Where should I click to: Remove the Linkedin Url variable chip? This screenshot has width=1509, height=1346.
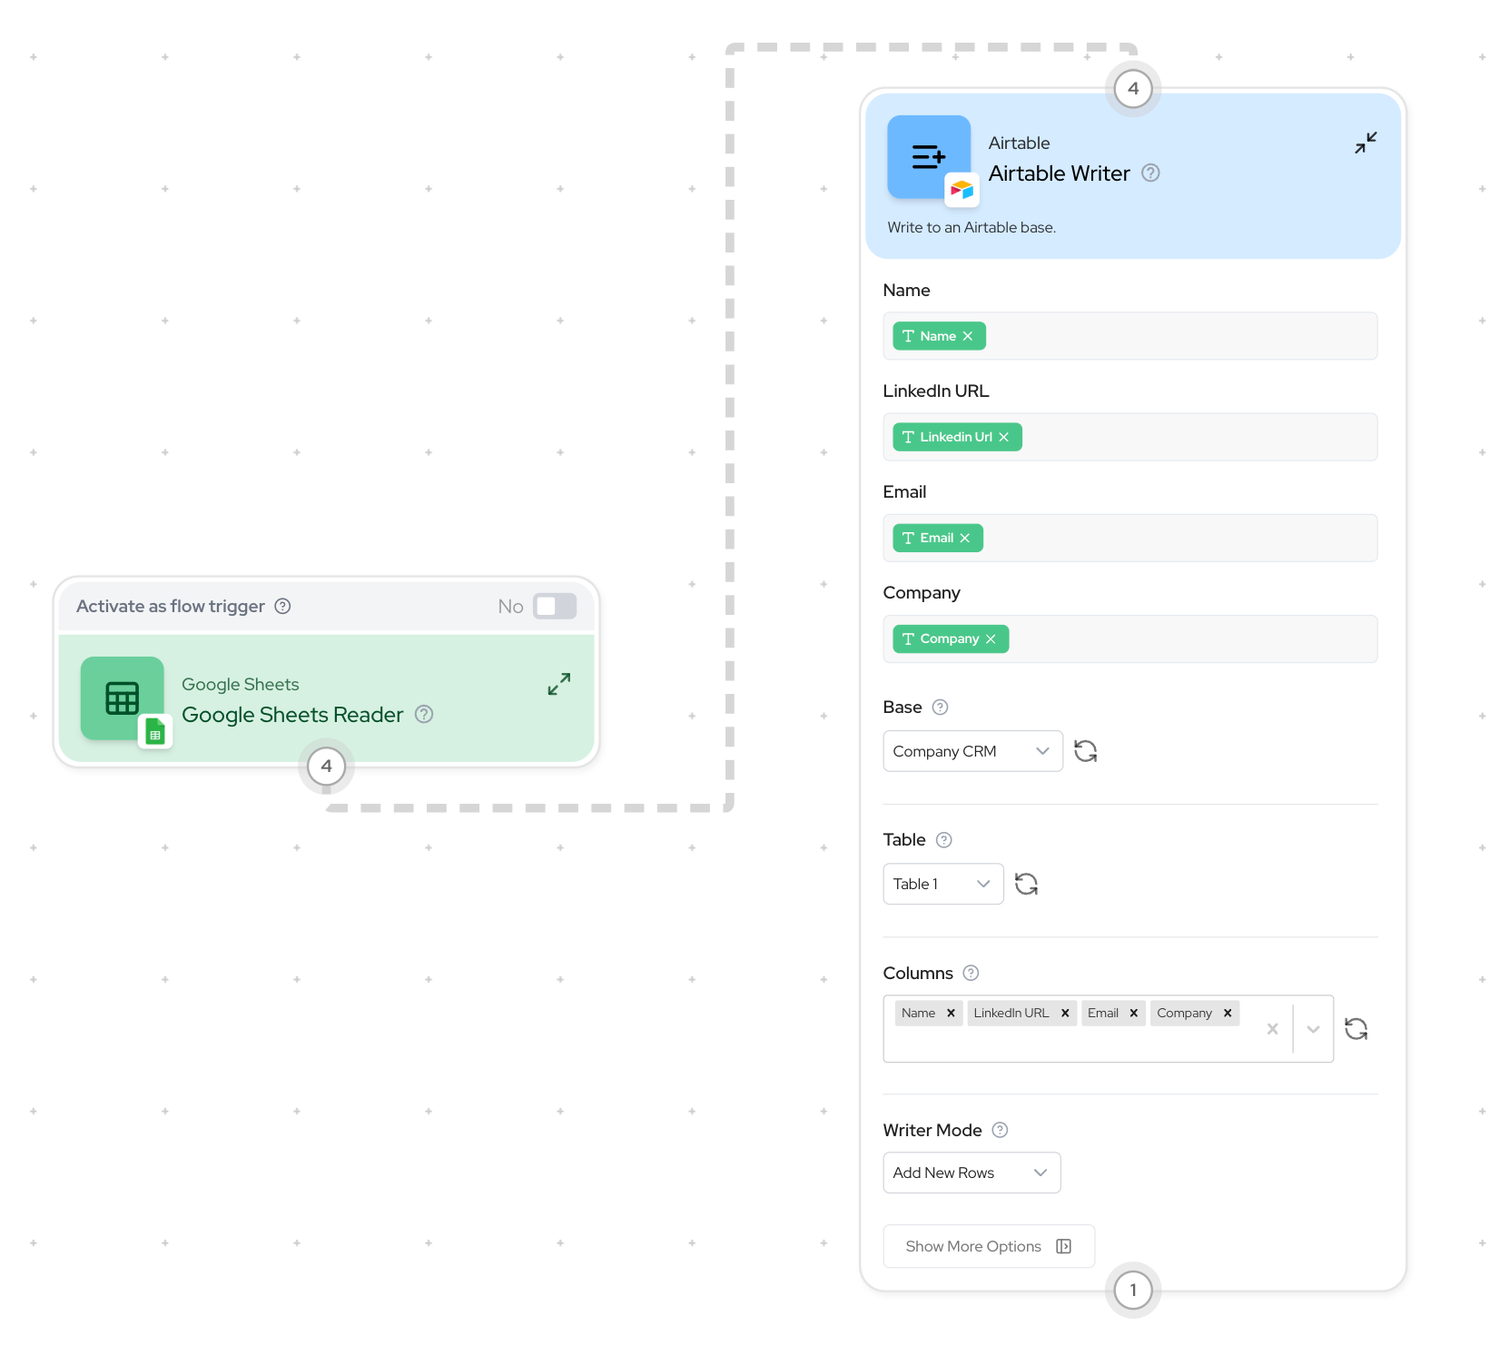click(x=1004, y=437)
